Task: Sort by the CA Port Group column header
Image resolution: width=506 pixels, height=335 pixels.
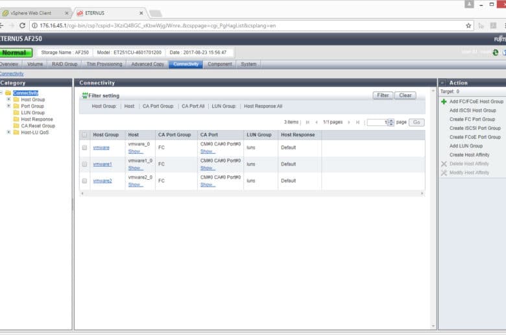Action: pos(175,134)
